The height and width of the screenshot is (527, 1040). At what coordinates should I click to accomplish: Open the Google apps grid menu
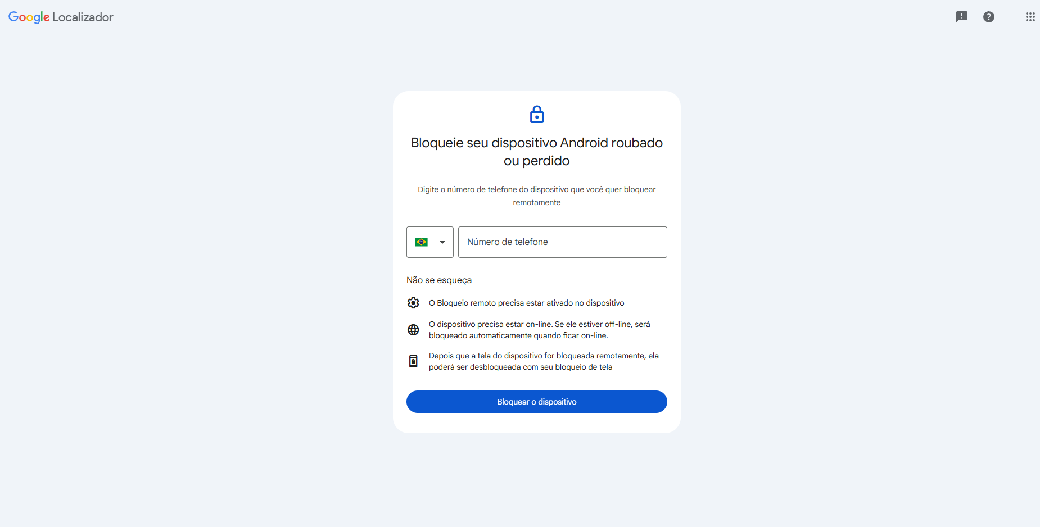[1030, 17]
